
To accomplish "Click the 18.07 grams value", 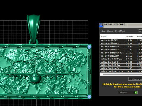I will click(129, 47).
